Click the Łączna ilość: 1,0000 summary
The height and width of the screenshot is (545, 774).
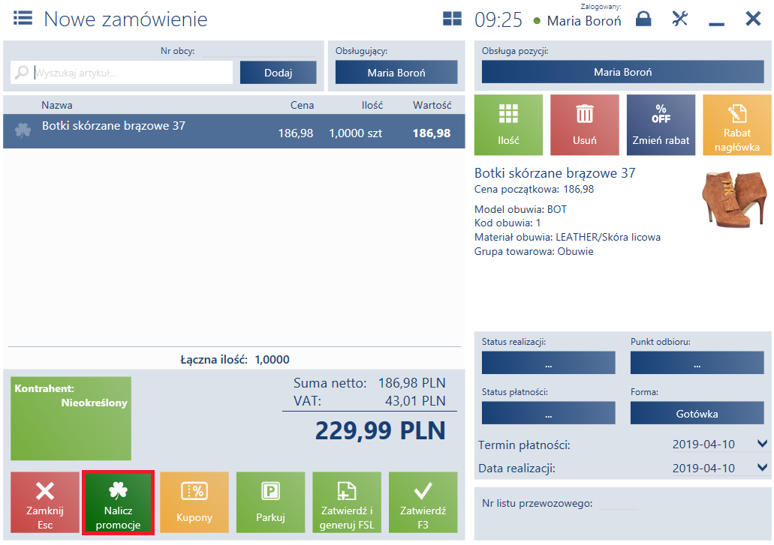234,360
